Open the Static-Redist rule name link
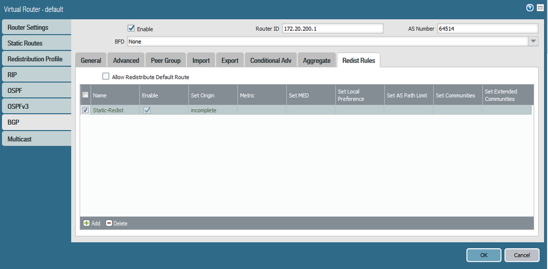This screenshot has height=269, width=548. pos(108,110)
